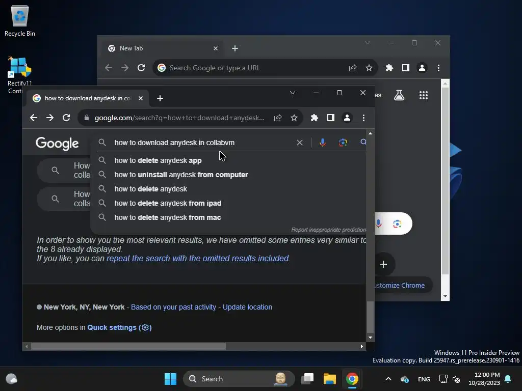
Task: Click 'repeat the search with omitted results' link
Action: [198, 258]
